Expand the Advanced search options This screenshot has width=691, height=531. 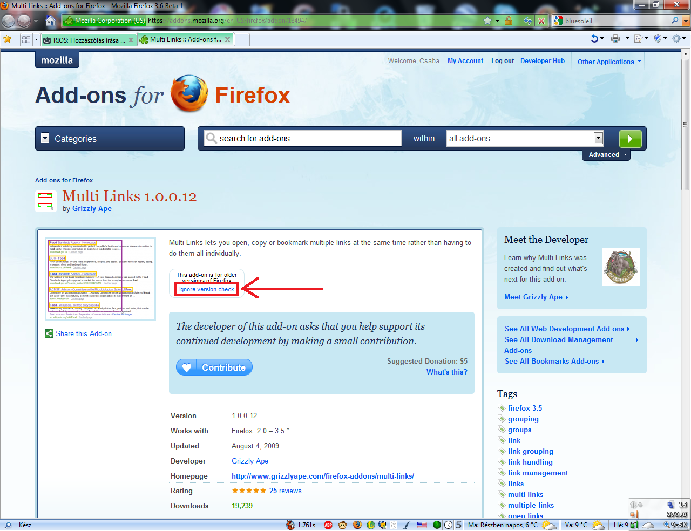coord(606,155)
